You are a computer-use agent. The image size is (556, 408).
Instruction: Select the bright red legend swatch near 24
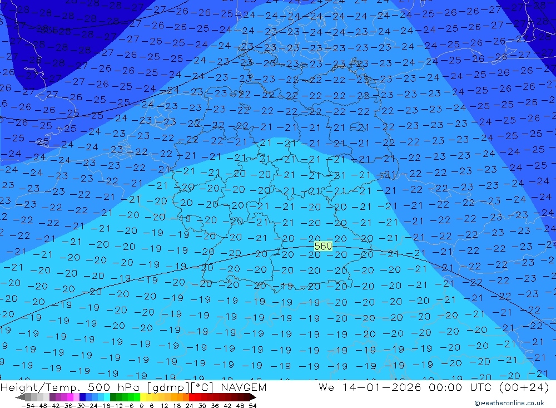coord(192,397)
